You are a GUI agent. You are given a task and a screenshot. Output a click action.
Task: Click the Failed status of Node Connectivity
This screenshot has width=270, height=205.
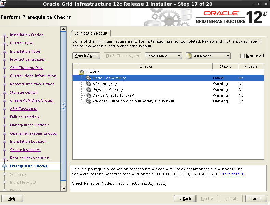(218, 78)
